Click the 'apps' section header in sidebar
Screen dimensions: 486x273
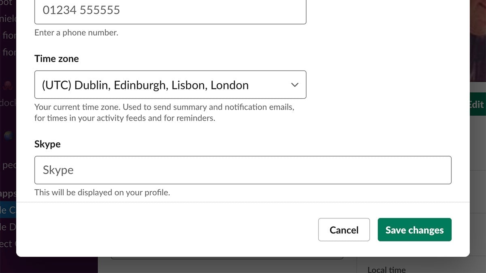click(x=8, y=193)
